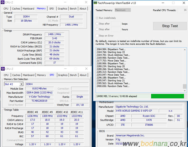
Task: Click Channel # value Dual
Action: [x=71, y=17]
